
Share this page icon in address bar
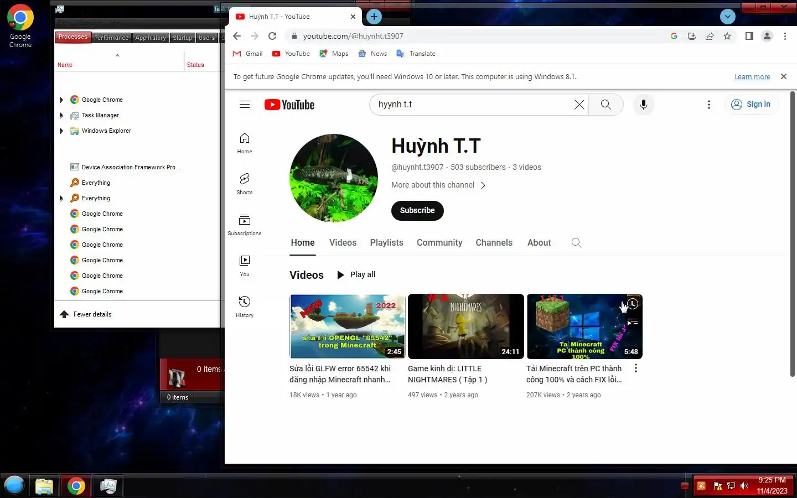coord(710,36)
